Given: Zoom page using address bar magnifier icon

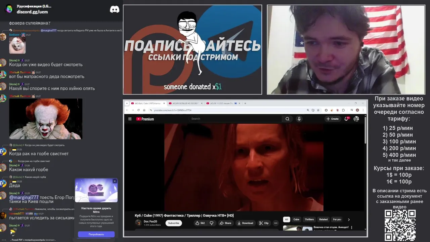Looking at the screenshot, I should tap(308, 110).
